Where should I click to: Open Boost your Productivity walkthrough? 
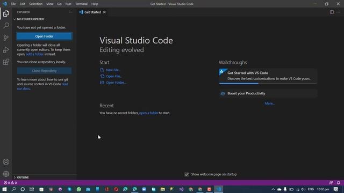pyautogui.click(x=268, y=93)
